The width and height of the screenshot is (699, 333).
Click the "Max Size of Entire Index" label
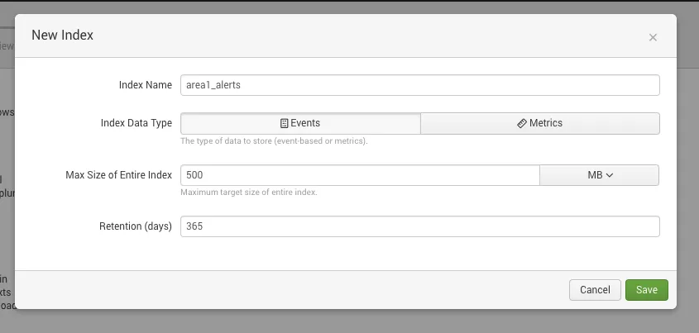point(118,175)
